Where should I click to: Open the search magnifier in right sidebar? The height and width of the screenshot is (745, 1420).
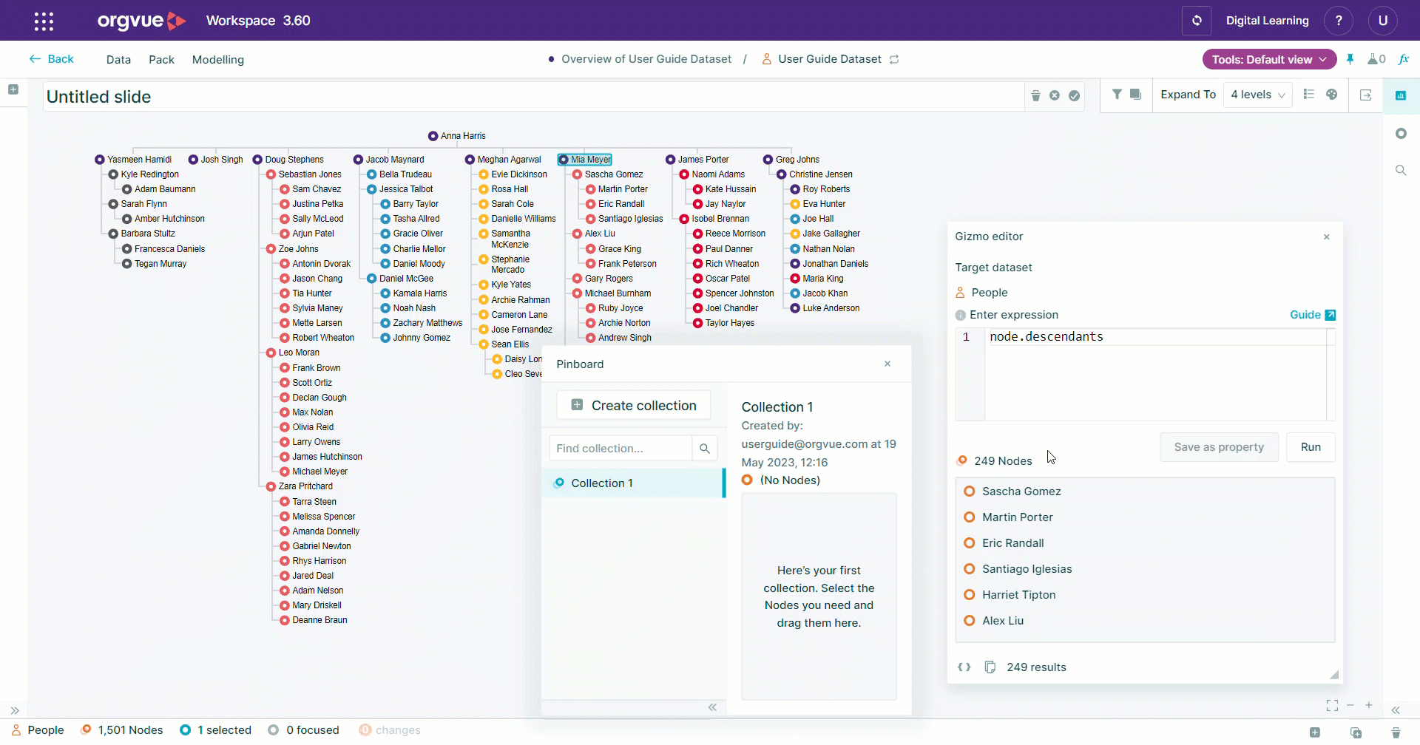(1401, 170)
